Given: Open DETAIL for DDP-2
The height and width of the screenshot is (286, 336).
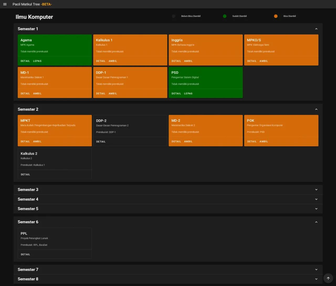Looking at the screenshot, I should pyautogui.click(x=101, y=142).
